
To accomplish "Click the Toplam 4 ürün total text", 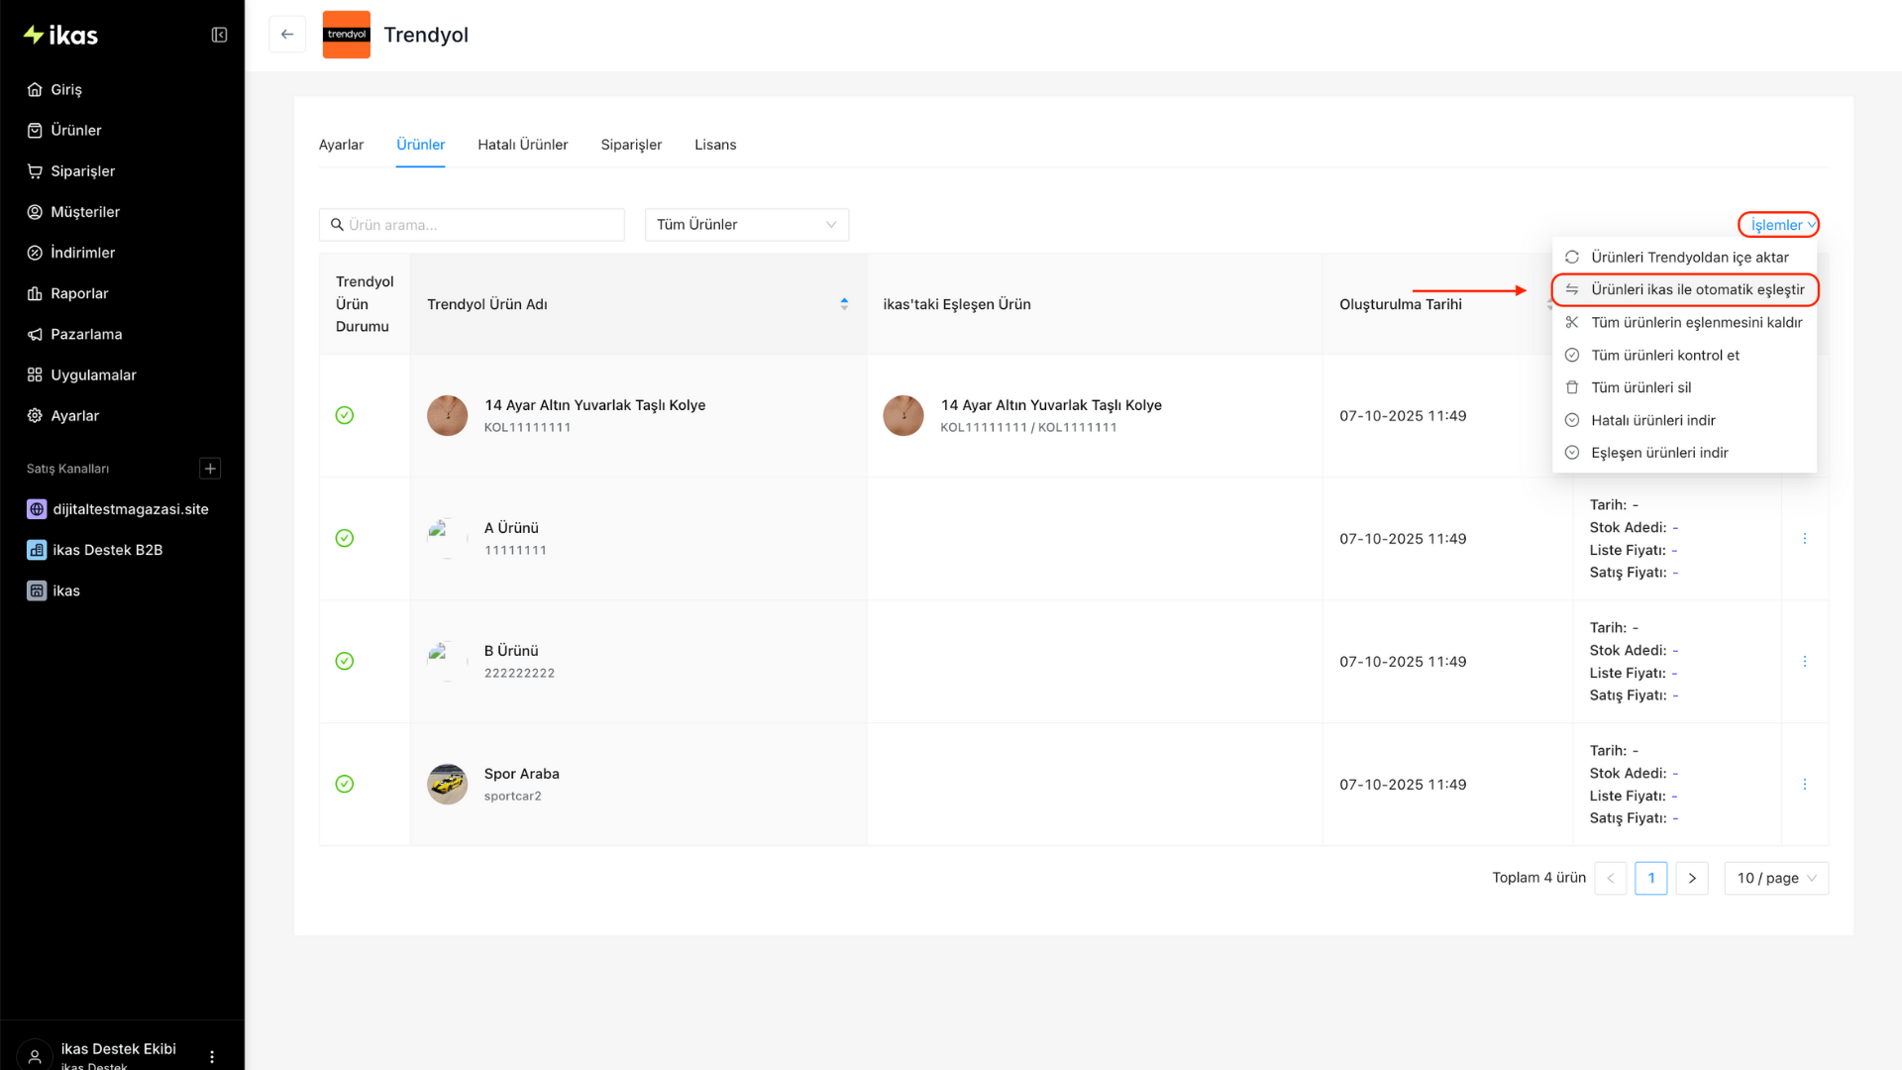I will click(1539, 878).
